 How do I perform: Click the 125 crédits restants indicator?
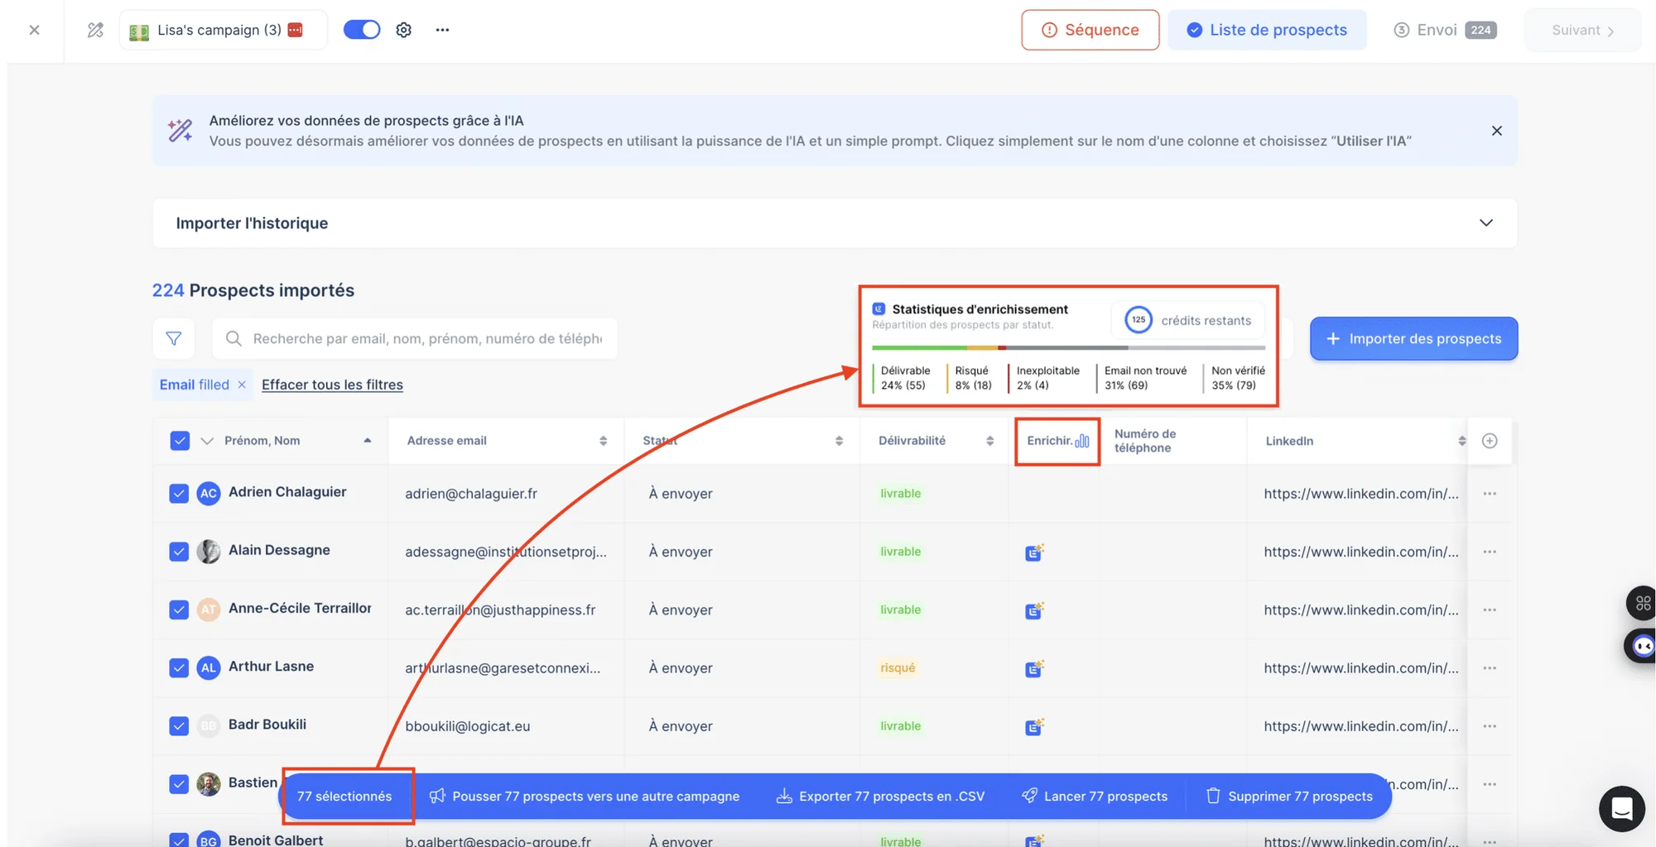point(1188,320)
